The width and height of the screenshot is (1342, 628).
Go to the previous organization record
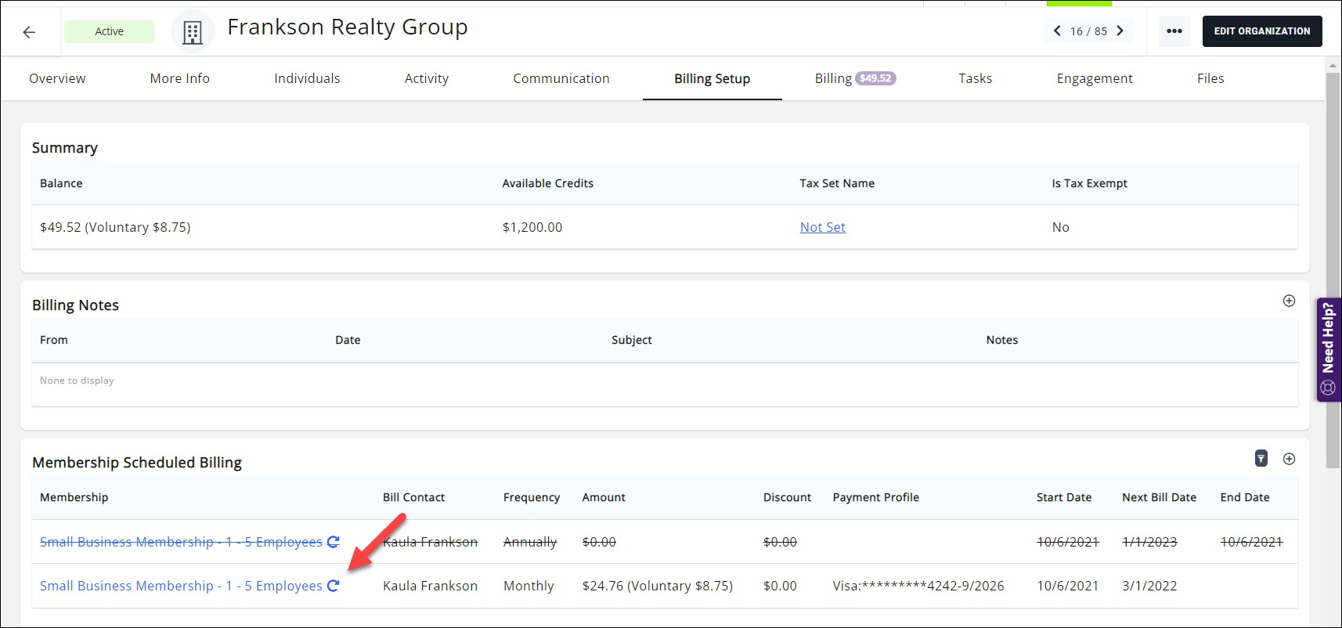pos(1057,31)
